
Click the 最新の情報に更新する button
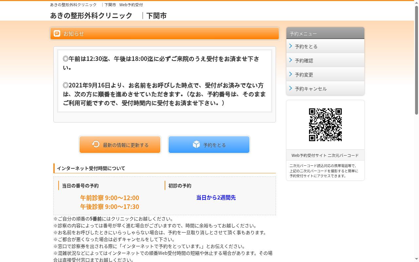click(120, 145)
